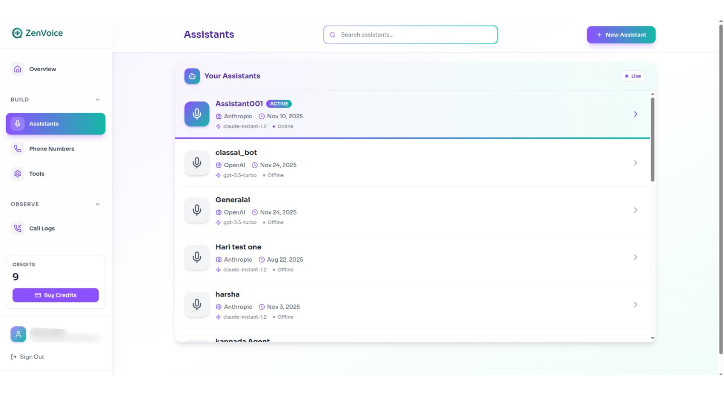Screen dimensions: 724x407
Task: Select Assistants in the sidebar menu
Action: (x=55, y=124)
